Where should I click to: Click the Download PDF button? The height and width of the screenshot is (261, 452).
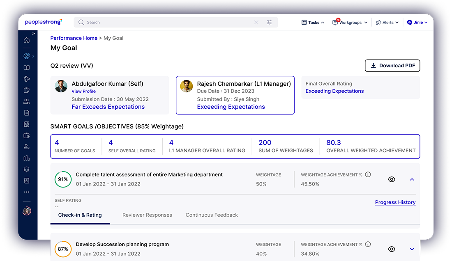pos(392,66)
